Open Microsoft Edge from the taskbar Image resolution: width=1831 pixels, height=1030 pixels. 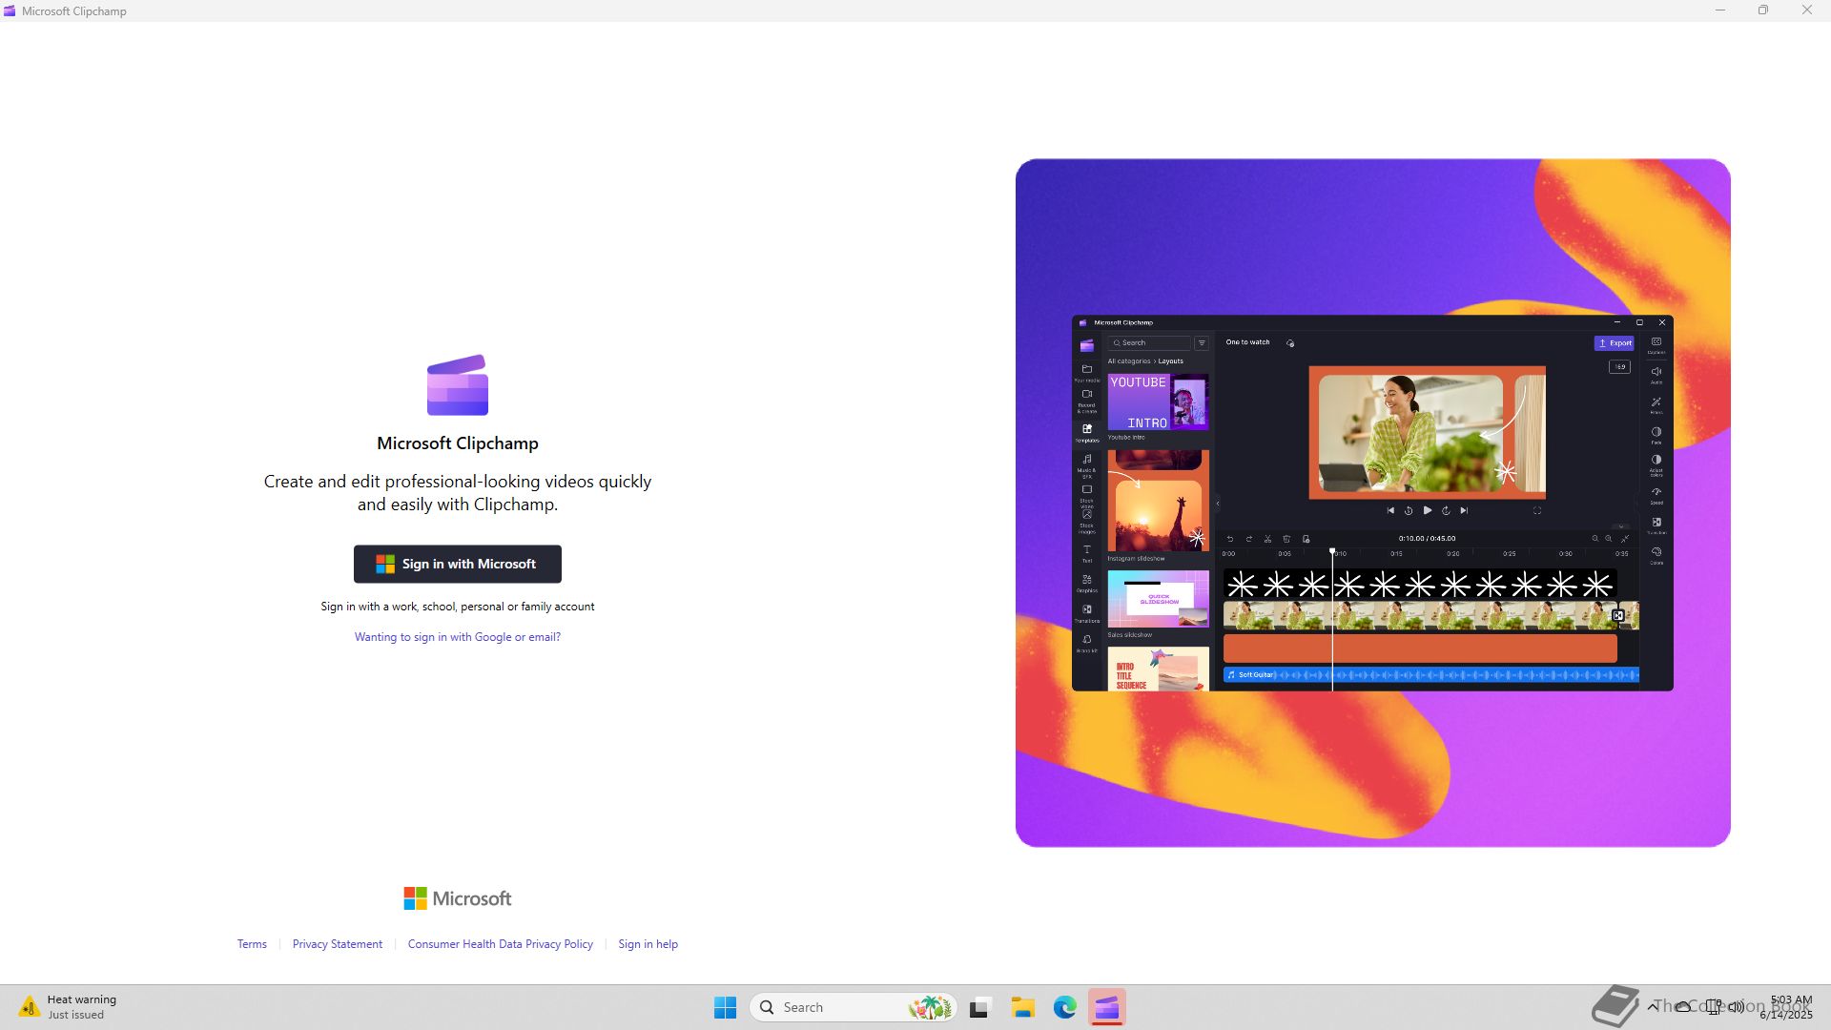coord(1064,1007)
